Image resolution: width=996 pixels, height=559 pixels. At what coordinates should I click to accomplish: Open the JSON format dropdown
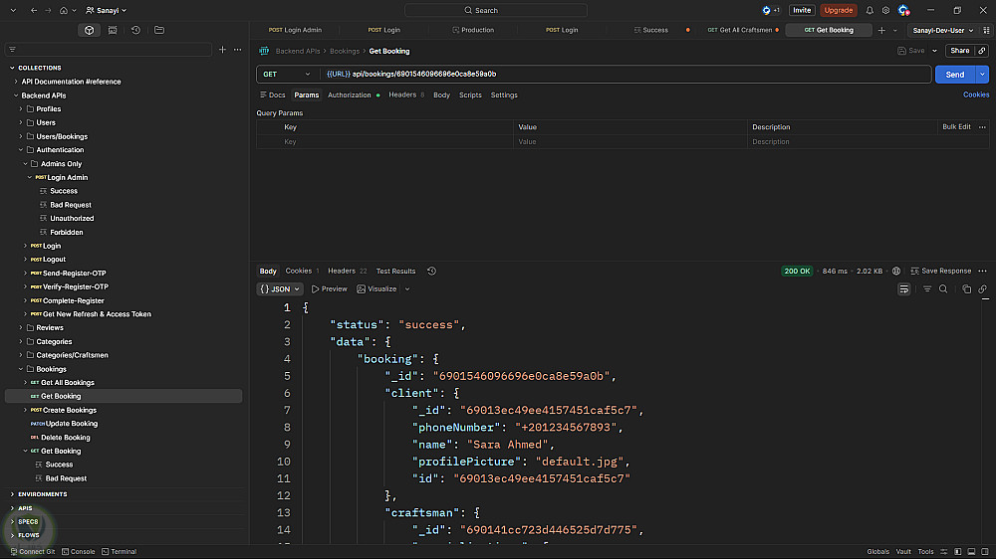pos(279,289)
